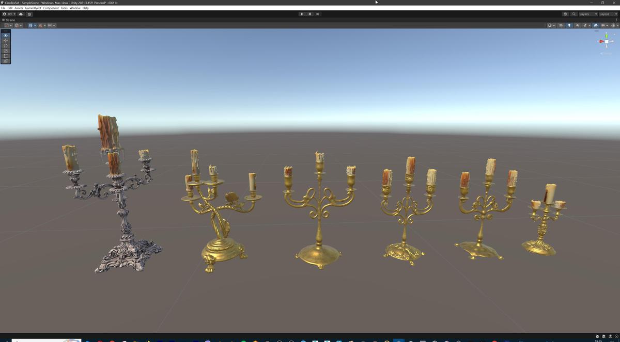
Task: Select the Move tool in the toolbar
Action: (5, 40)
